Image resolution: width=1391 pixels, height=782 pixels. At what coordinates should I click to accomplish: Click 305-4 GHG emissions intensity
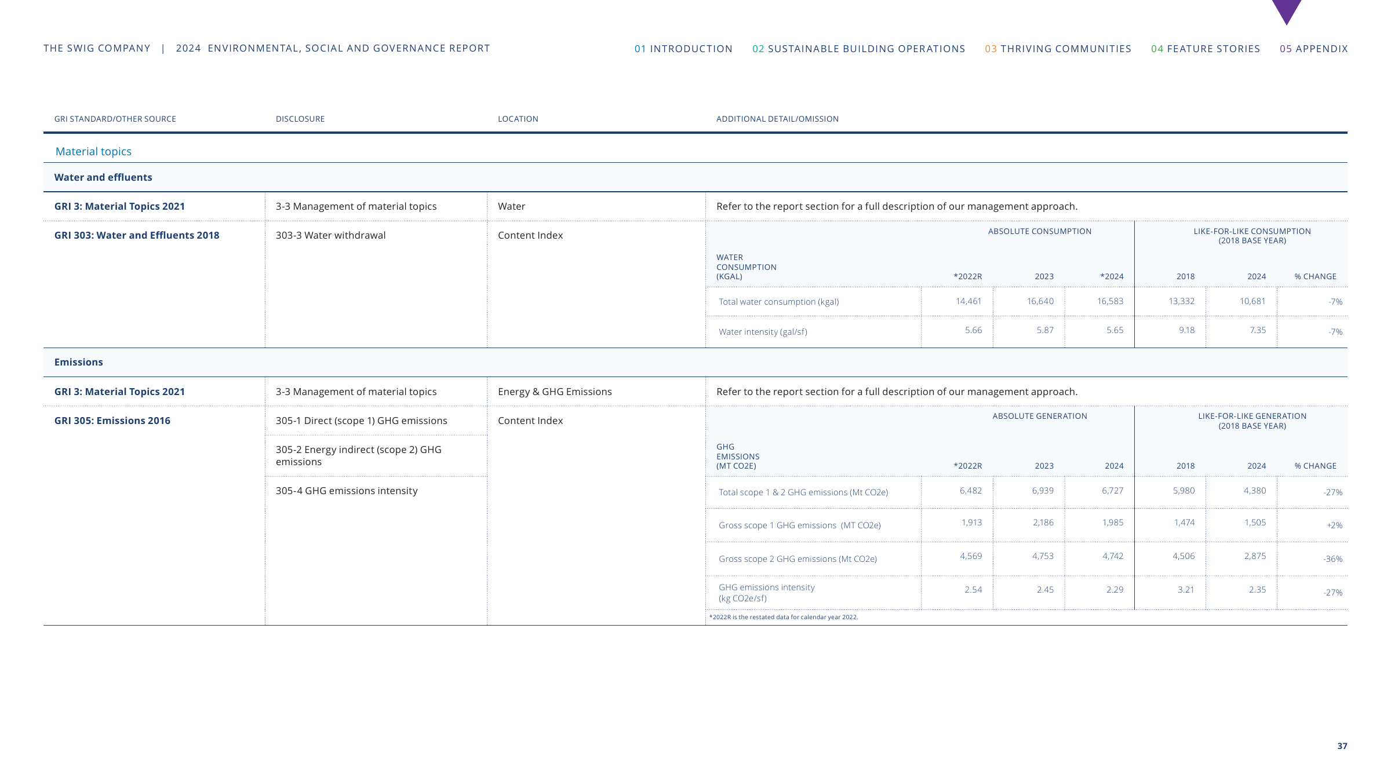(347, 491)
